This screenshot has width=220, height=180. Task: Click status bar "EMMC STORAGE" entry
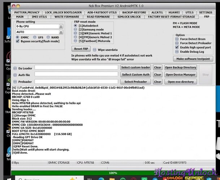coord(59,163)
